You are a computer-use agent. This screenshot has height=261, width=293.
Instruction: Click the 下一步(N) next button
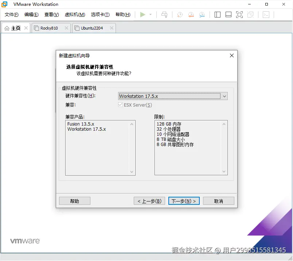coord(184,201)
